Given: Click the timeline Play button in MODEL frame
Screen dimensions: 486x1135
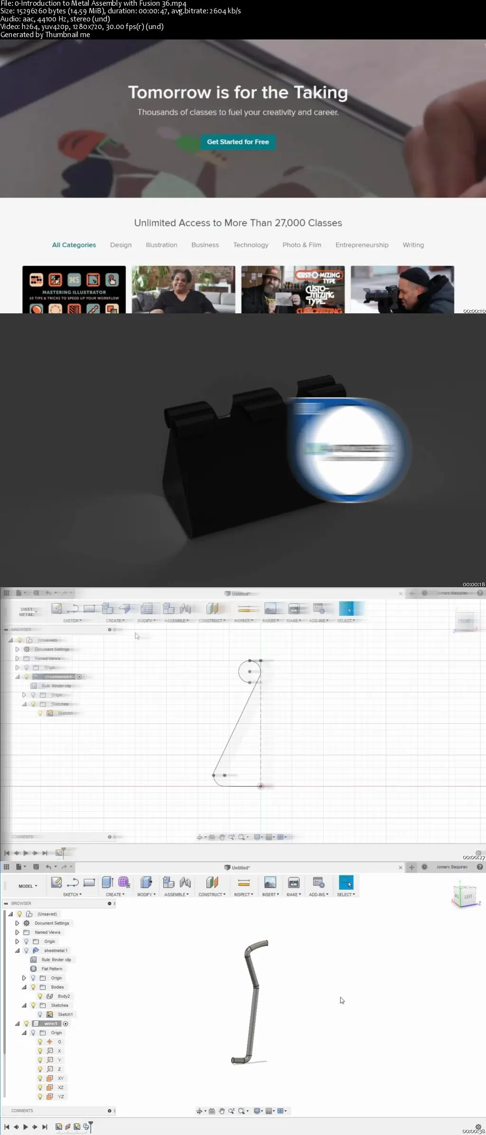Looking at the screenshot, I should (26, 1126).
